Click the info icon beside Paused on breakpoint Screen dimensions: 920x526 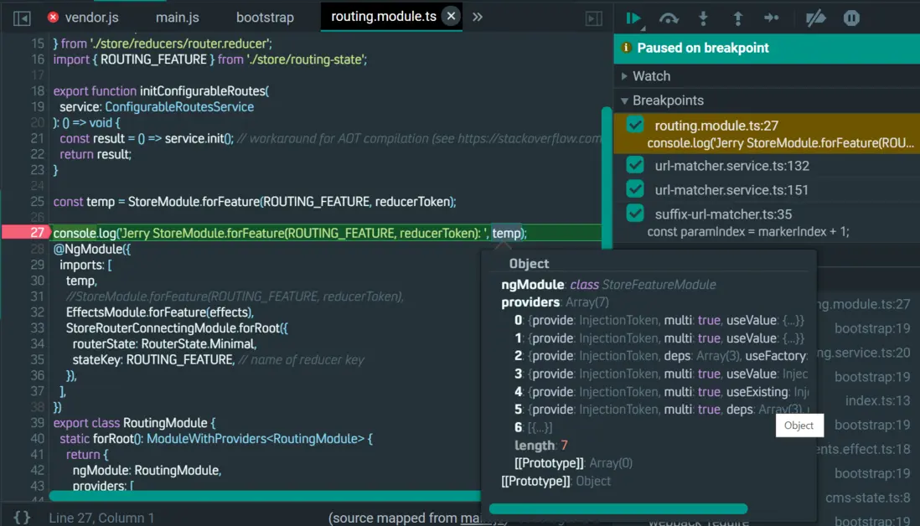(x=626, y=48)
